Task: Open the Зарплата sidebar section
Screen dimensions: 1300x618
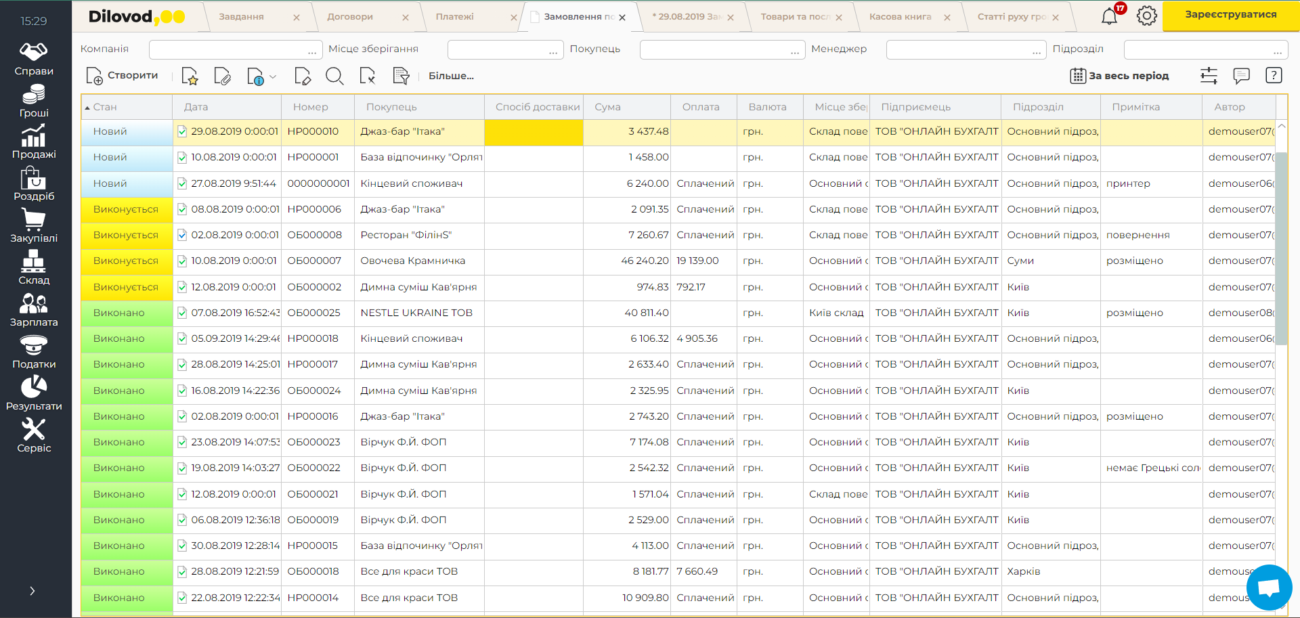Action: pos(34,310)
